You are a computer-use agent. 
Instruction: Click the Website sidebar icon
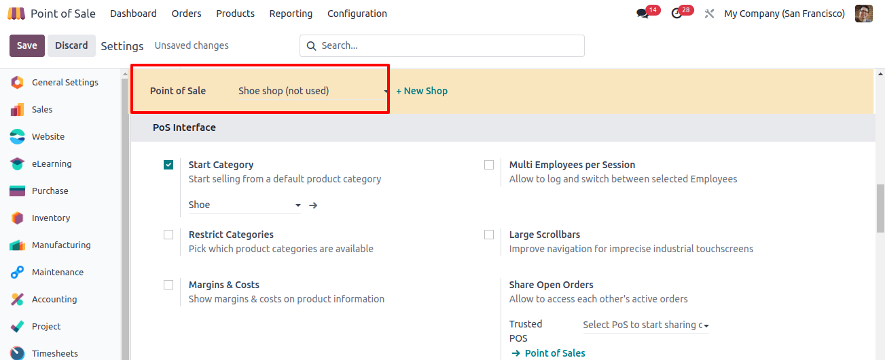pyautogui.click(x=18, y=136)
